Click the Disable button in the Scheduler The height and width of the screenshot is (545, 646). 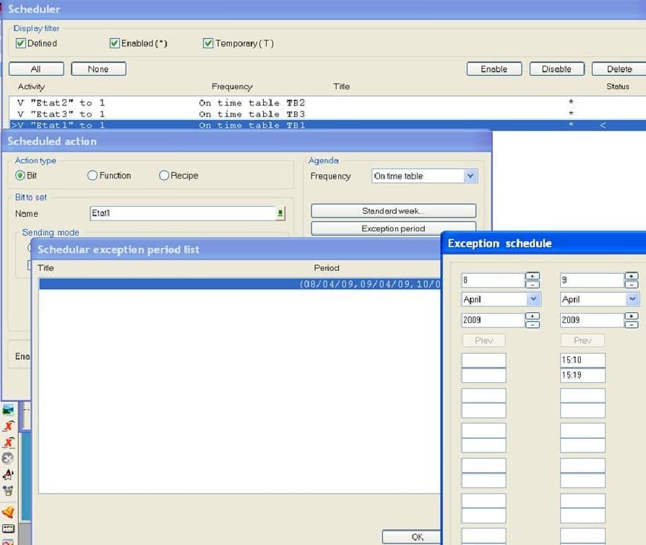tap(556, 69)
